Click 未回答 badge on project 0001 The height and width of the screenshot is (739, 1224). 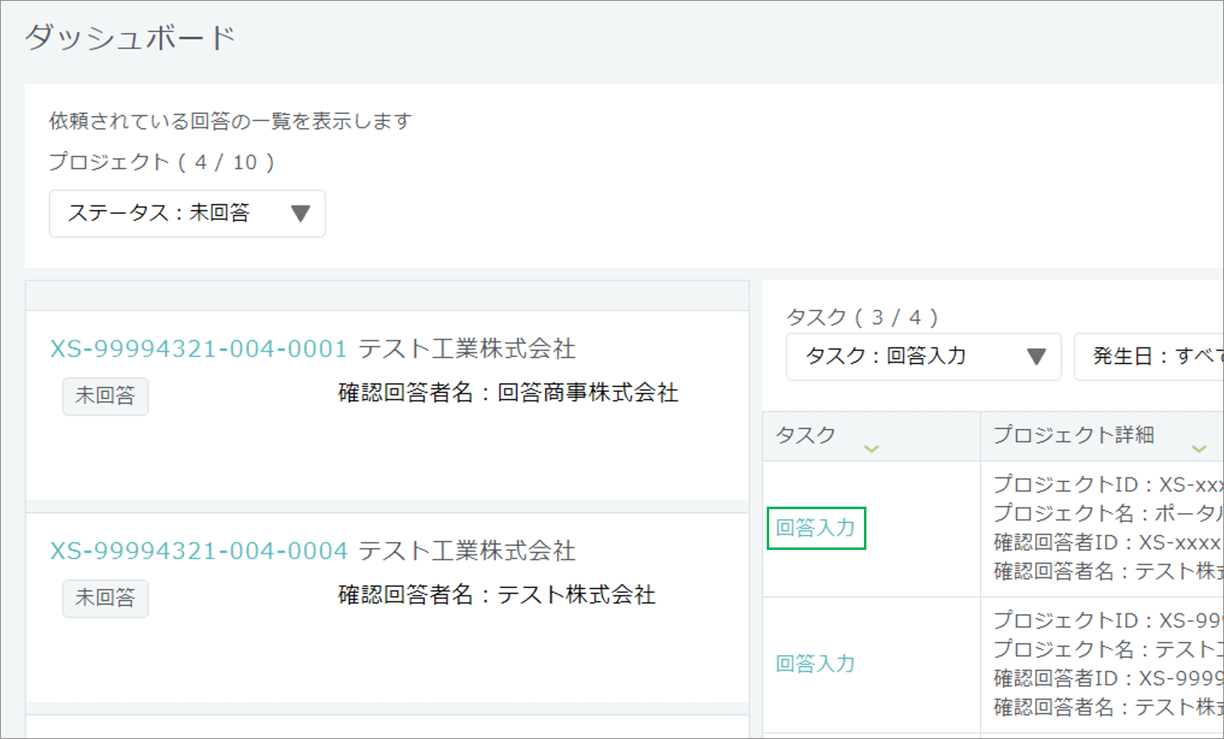click(105, 396)
